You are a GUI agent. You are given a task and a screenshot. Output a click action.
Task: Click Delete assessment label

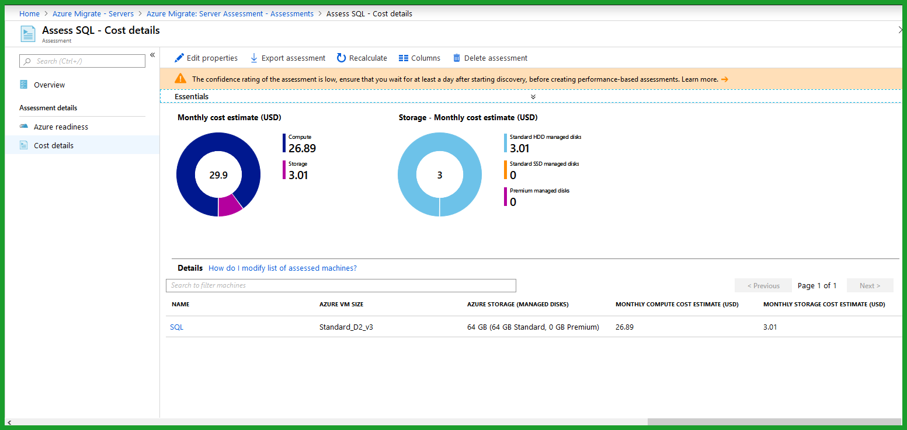[496, 58]
